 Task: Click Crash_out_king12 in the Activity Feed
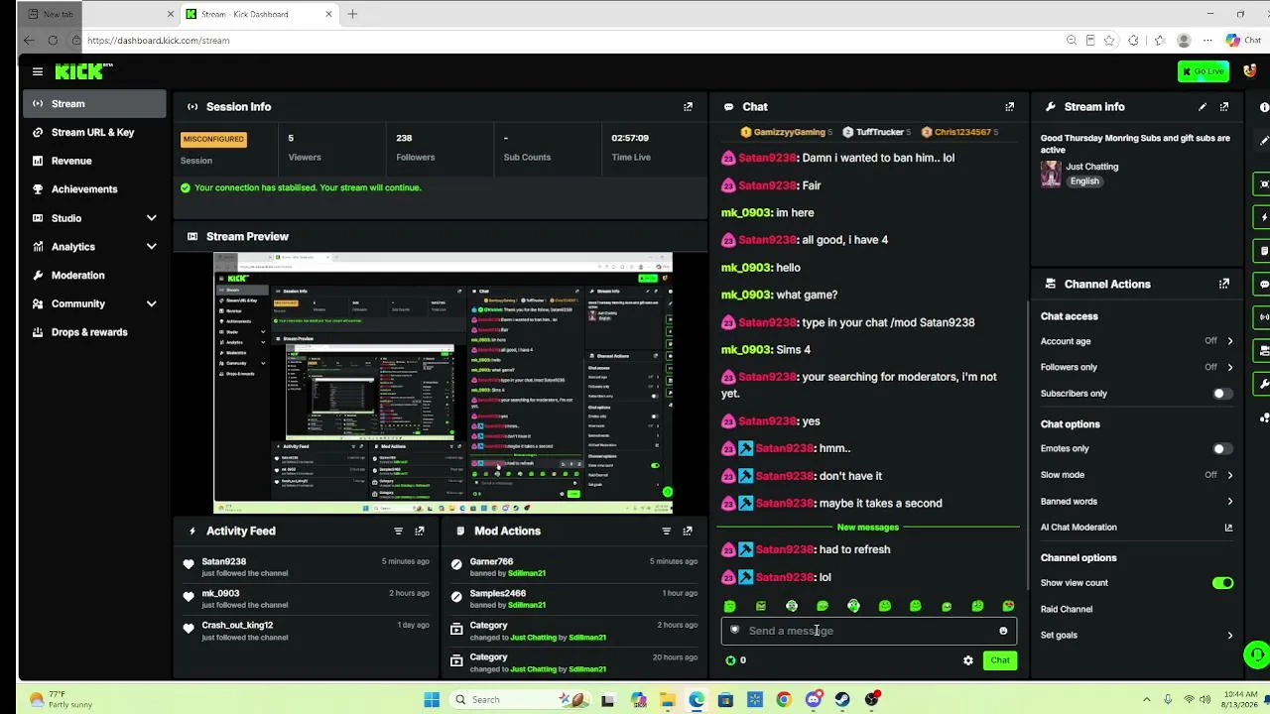pos(237,626)
